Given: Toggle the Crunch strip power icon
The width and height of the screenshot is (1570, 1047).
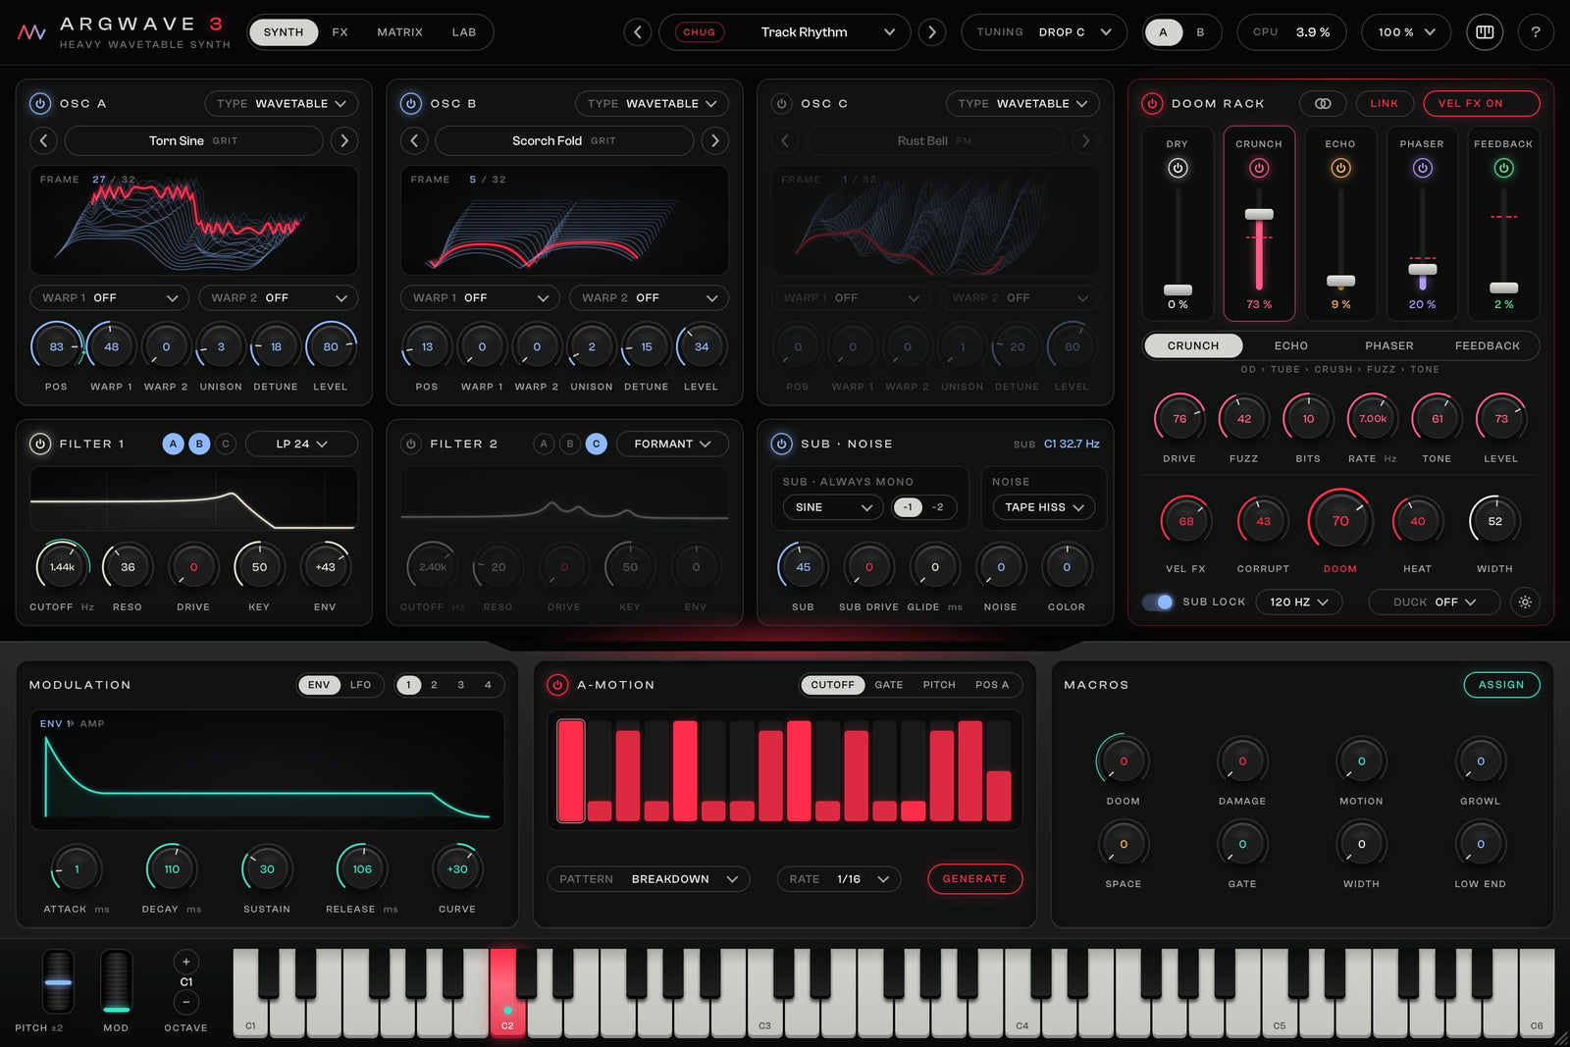Looking at the screenshot, I should pyautogui.click(x=1259, y=168).
